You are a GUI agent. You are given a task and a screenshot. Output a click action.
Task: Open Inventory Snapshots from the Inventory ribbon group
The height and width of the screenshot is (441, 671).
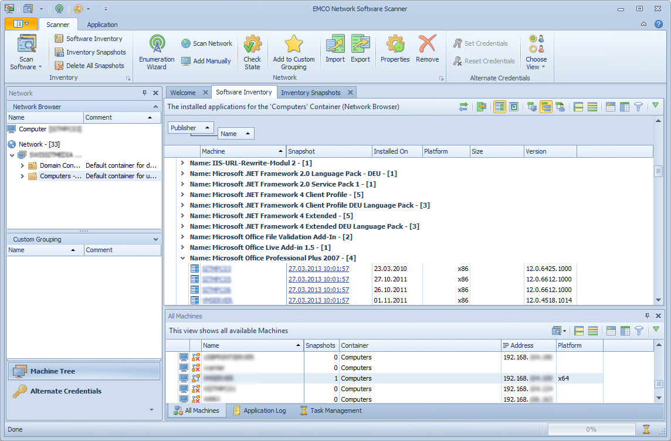pos(90,52)
